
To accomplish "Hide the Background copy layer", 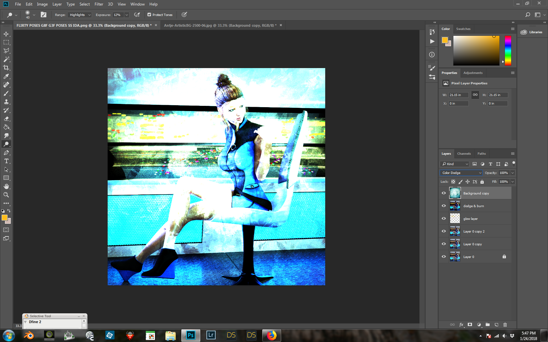I will 444,193.
